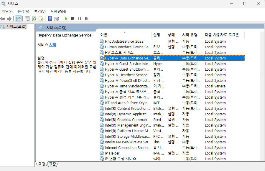Sort by 다음 사용자로 로그온 column header
The width and height of the screenshot is (265, 171).
[x=224, y=35]
